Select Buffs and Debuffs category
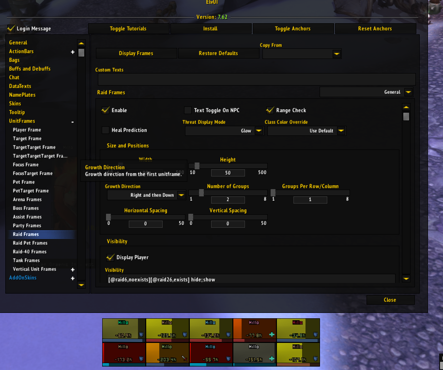Image resolution: width=443 pixels, height=370 pixels. [x=30, y=69]
